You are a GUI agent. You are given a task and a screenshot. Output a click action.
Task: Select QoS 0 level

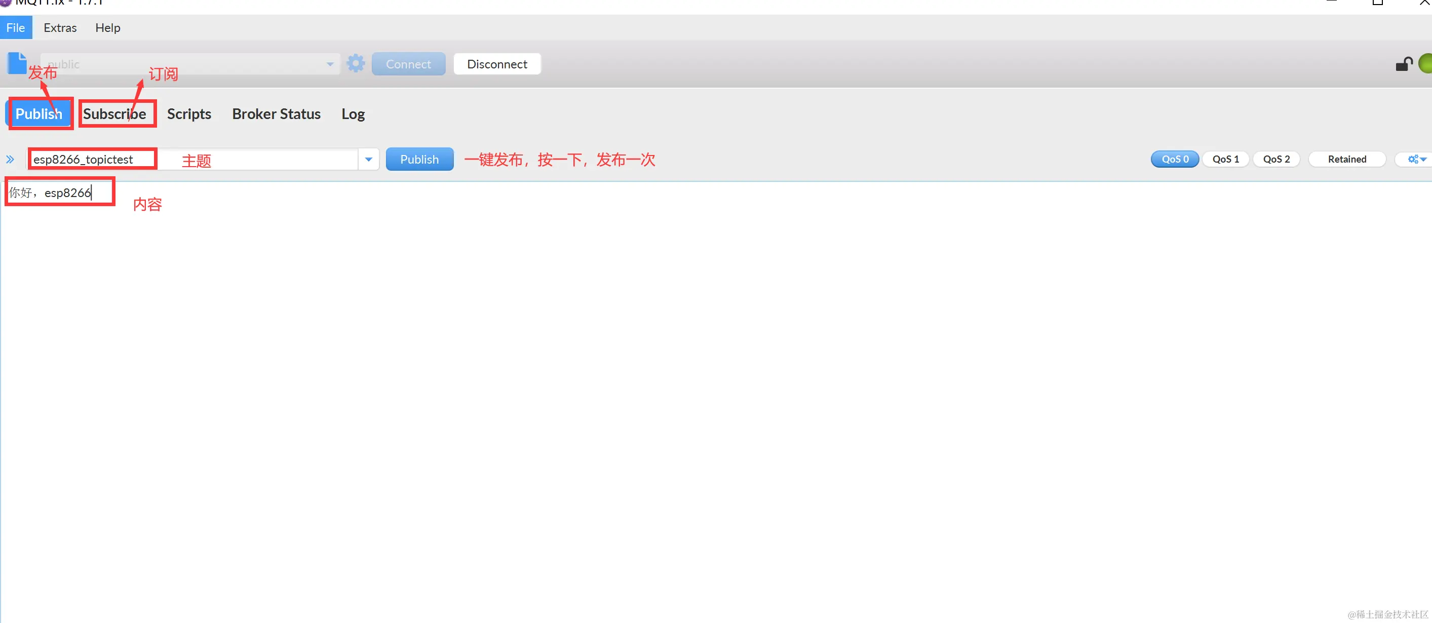[1175, 159]
